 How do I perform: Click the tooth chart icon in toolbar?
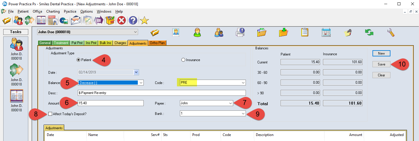[52, 20]
